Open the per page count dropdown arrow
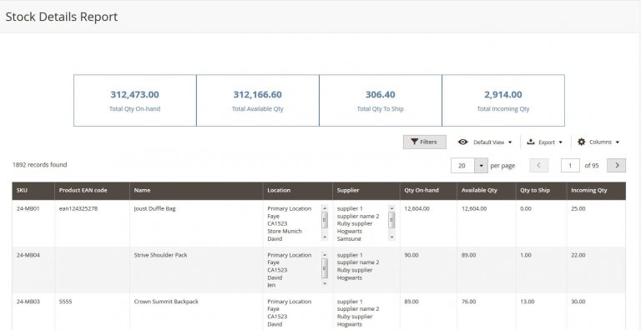The width and height of the screenshot is (641, 330). (x=481, y=165)
